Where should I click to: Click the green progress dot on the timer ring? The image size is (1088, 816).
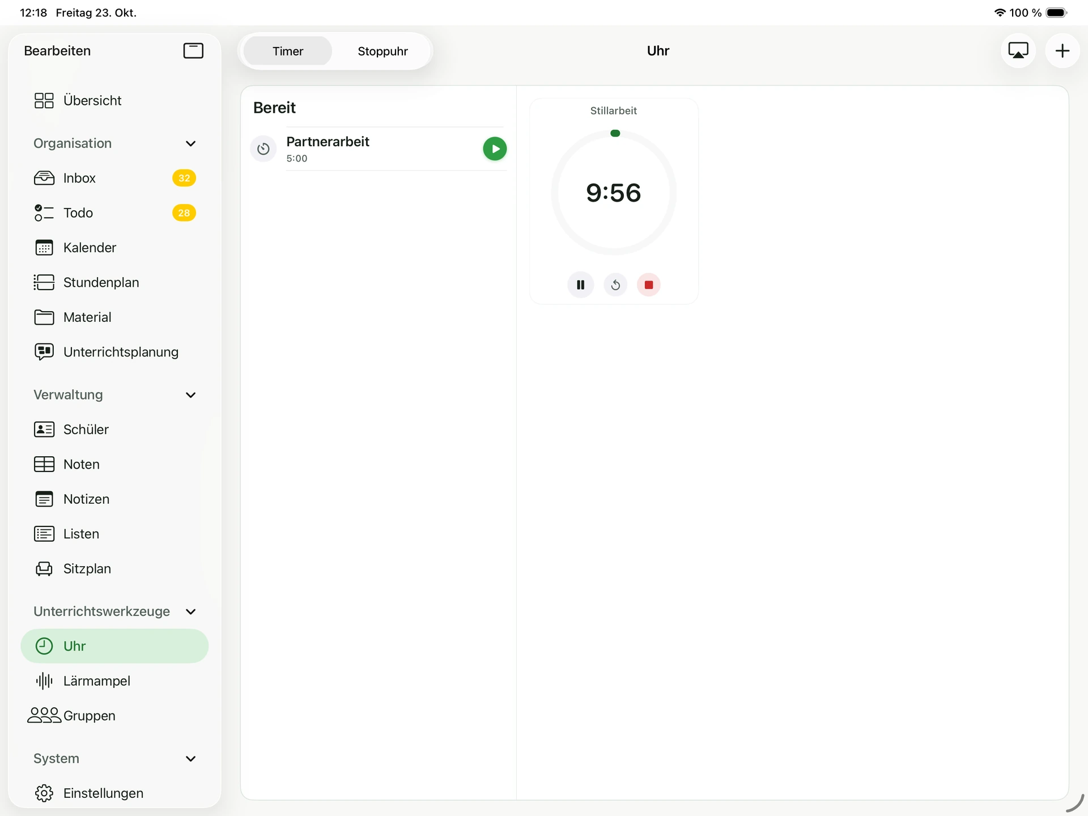[x=615, y=133]
